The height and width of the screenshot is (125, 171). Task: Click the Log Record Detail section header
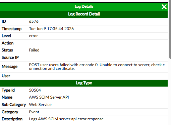click(x=84, y=14)
